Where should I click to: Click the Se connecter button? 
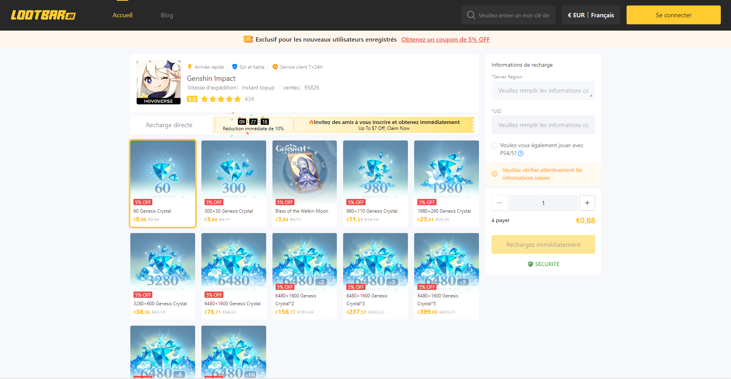coord(674,15)
